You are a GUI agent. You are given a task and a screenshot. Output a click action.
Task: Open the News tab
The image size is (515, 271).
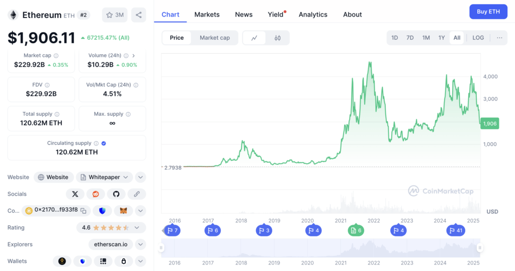244,15
